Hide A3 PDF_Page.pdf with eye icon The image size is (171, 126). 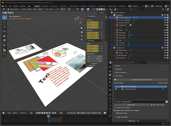pos(165,17)
